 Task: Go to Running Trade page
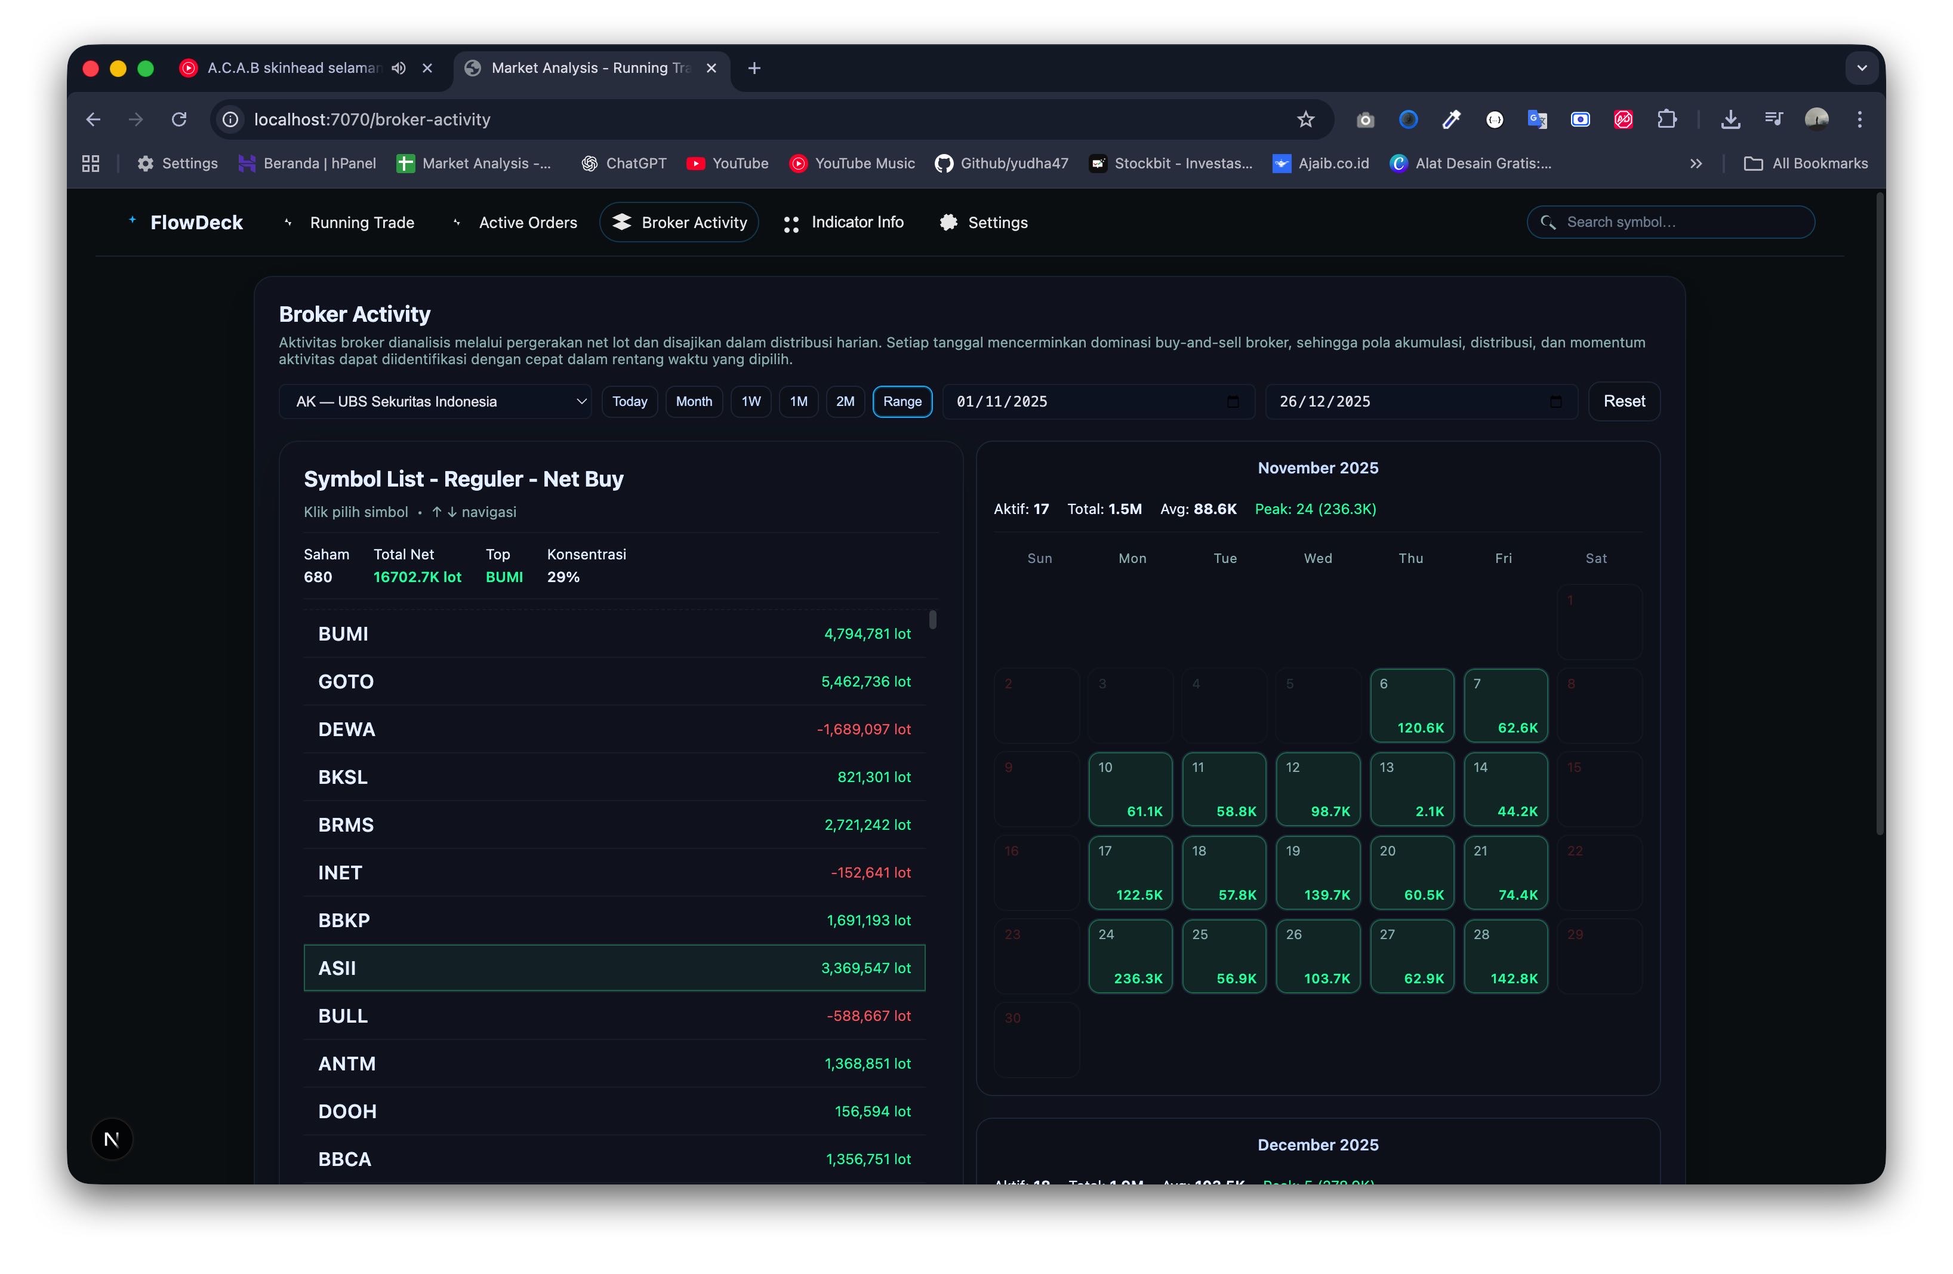(x=362, y=223)
